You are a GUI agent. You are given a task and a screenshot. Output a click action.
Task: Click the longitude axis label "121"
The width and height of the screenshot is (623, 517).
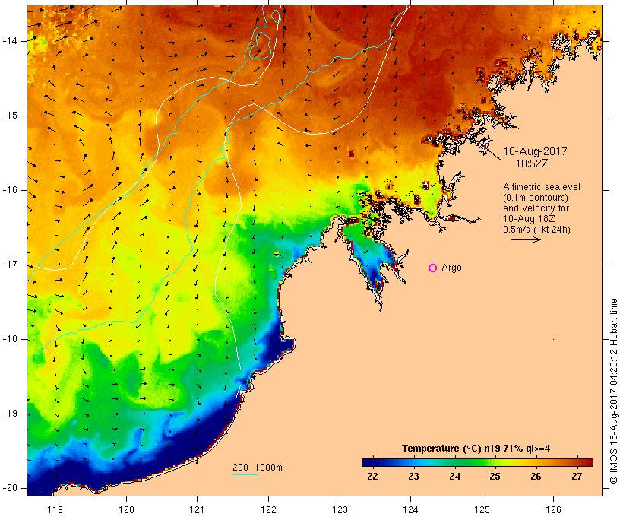pyautogui.click(x=197, y=509)
